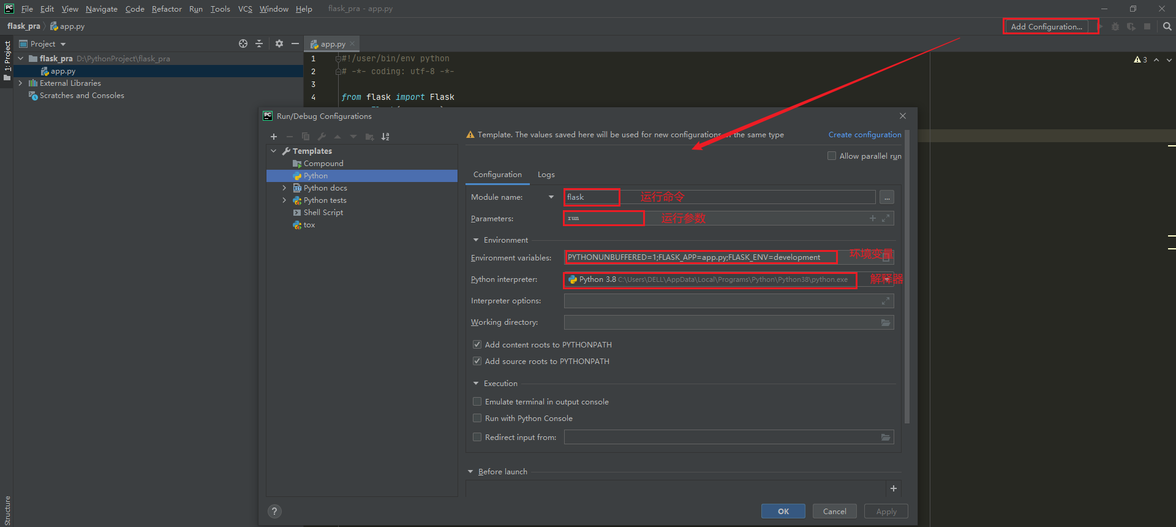This screenshot has width=1176, height=527.
Task: Click the Move Down arrow in dialog toolbar
Action: pyautogui.click(x=353, y=137)
